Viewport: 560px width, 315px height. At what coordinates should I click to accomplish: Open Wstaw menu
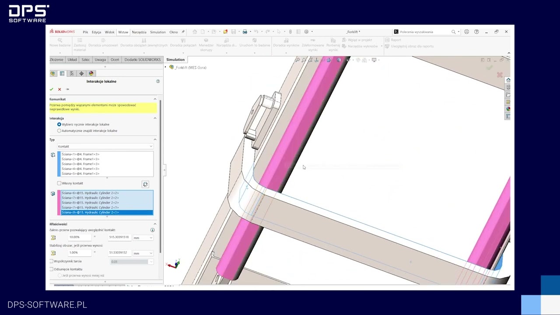pyautogui.click(x=123, y=32)
